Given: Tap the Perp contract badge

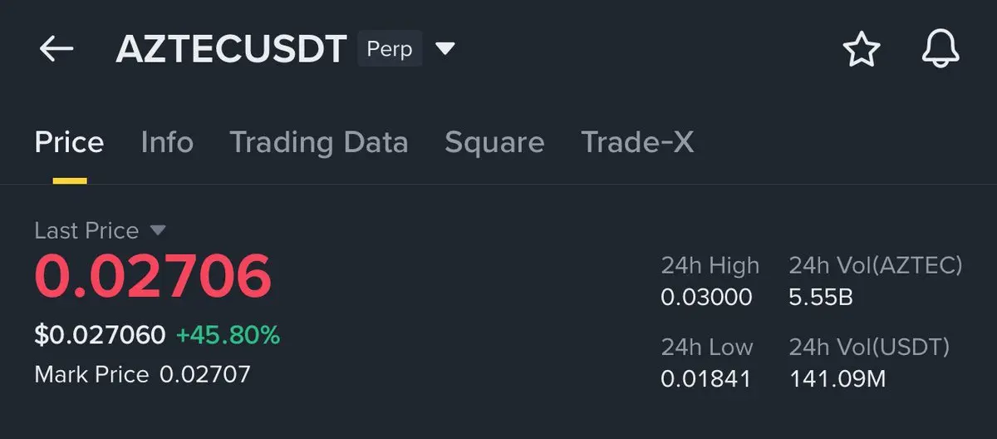Looking at the screenshot, I should [390, 49].
